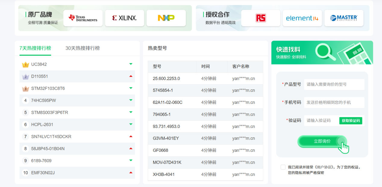This screenshot has height=187, width=382.
Task: Select the 7天热搜排行榜 tab
Action: pos(35,48)
